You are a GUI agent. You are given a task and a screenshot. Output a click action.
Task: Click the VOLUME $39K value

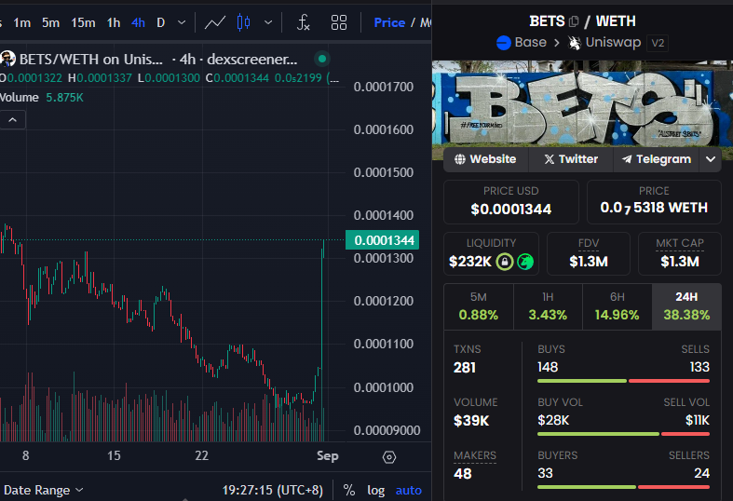tap(471, 421)
